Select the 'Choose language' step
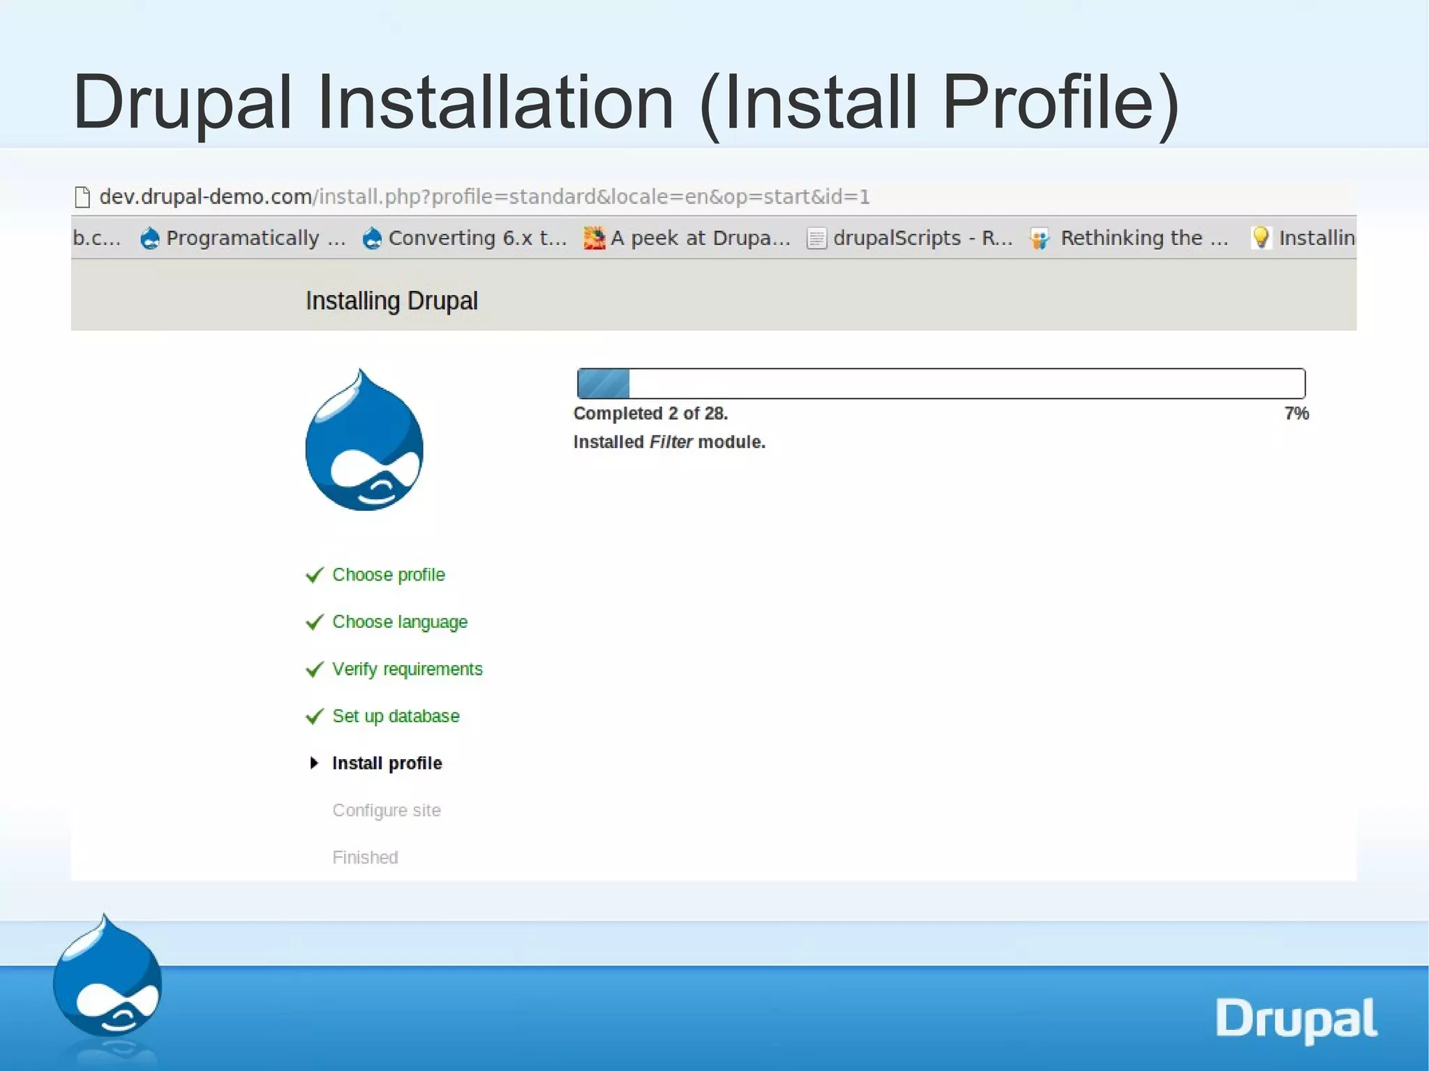The height and width of the screenshot is (1071, 1429). pos(400,622)
